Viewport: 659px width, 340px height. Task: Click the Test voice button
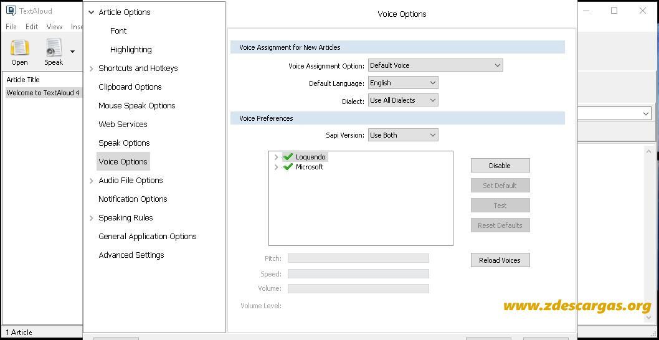coord(500,205)
